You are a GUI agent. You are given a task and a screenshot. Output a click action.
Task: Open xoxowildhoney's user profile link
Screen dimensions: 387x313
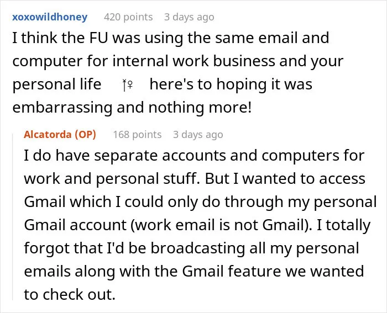point(50,17)
